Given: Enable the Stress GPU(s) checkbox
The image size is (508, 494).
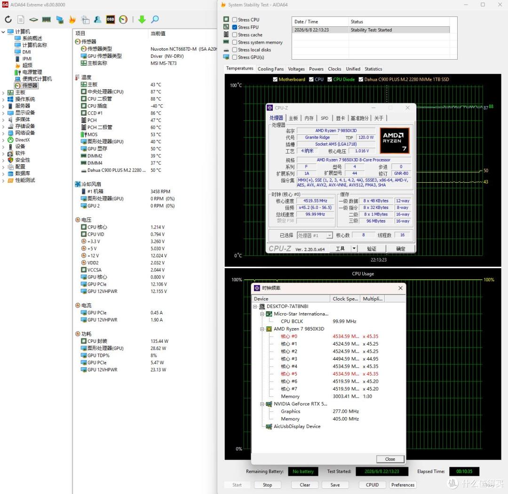Looking at the screenshot, I should click(235, 57).
